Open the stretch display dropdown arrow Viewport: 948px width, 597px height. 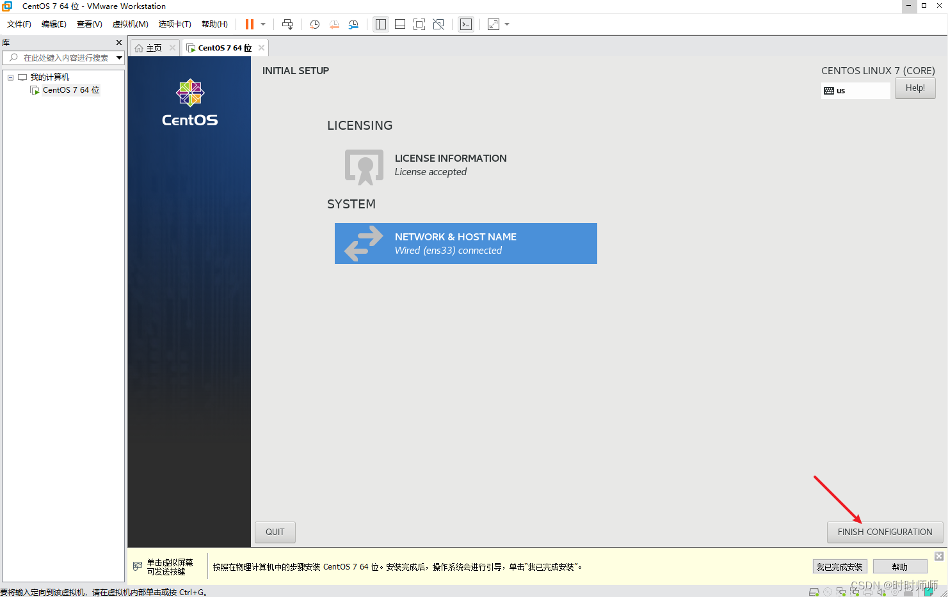pyautogui.click(x=507, y=24)
